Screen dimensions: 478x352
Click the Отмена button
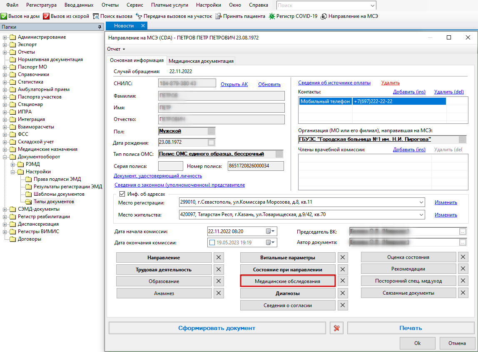pyautogui.click(x=457, y=343)
